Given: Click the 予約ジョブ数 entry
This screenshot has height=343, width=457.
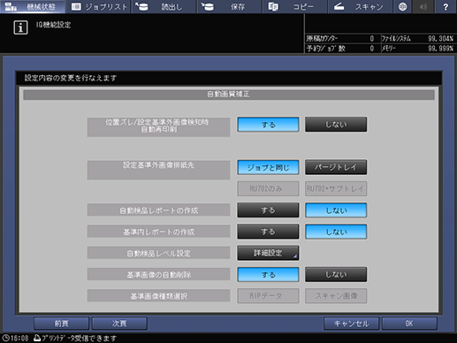Looking at the screenshot, I should [x=340, y=49].
